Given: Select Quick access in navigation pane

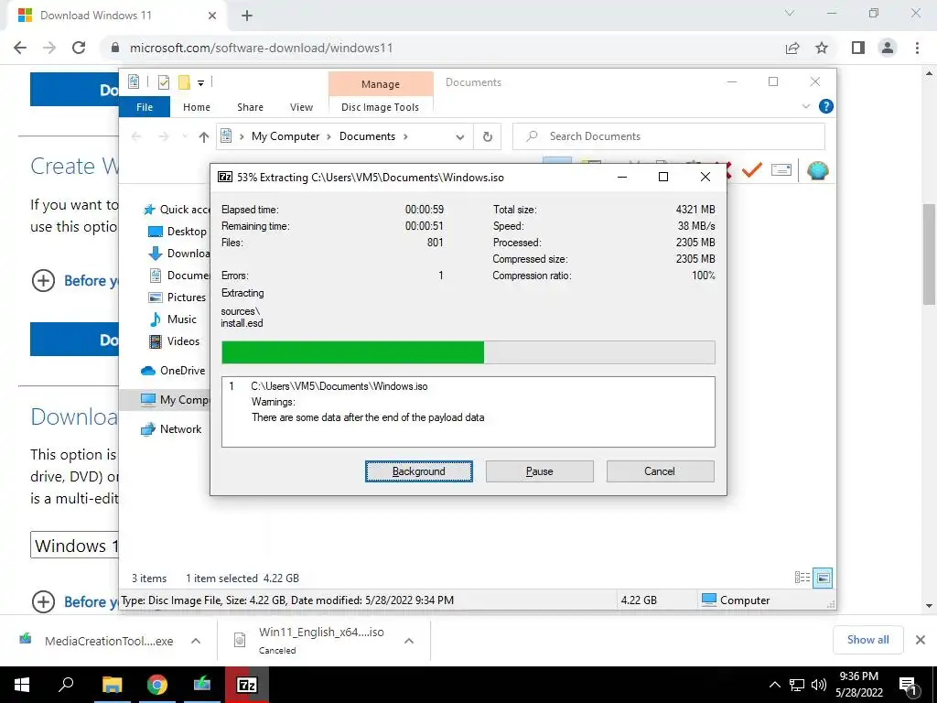Looking at the screenshot, I should tap(177, 210).
